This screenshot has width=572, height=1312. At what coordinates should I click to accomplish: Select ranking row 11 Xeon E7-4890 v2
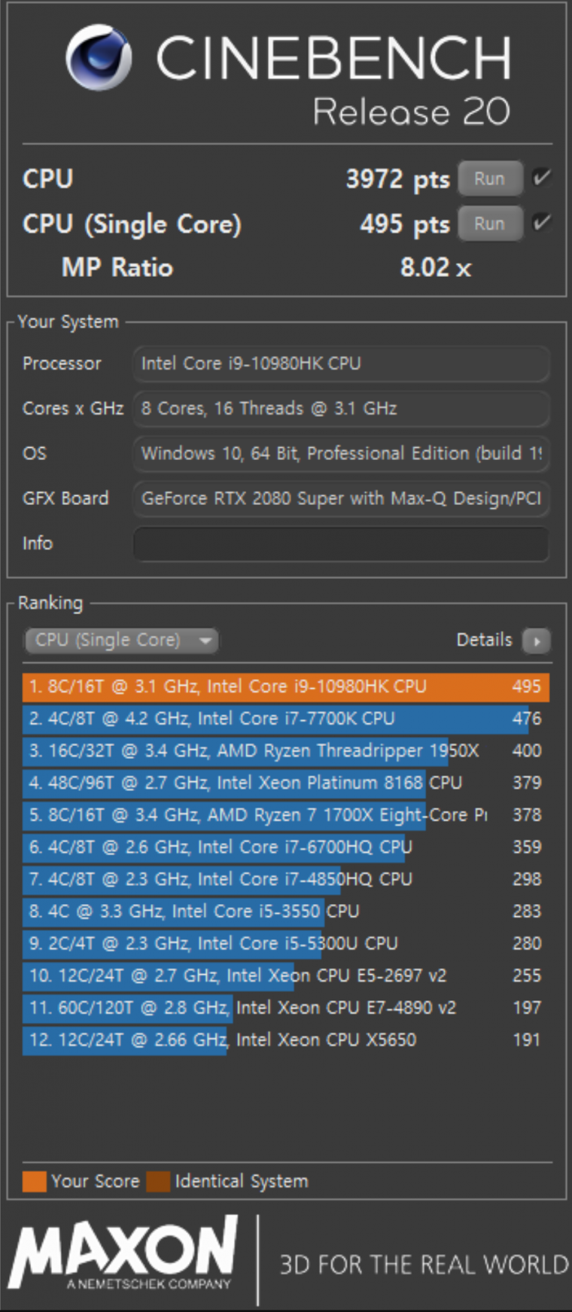tap(286, 1008)
